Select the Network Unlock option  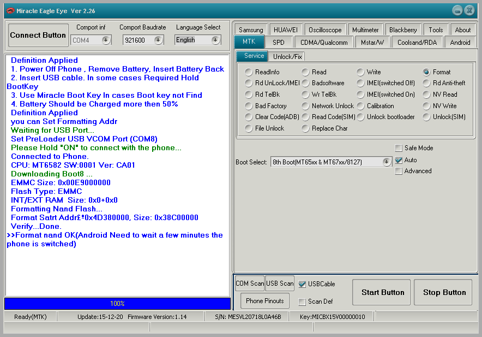pyautogui.click(x=305, y=106)
